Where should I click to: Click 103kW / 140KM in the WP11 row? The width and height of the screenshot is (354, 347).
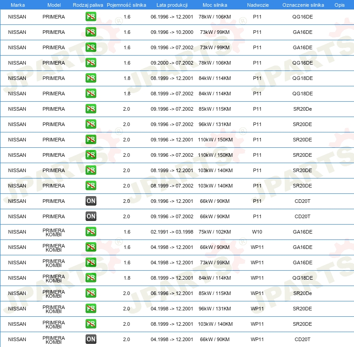tap(215, 324)
